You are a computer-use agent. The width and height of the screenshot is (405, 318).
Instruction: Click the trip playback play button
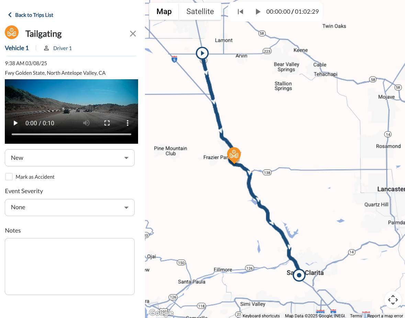pos(258,12)
